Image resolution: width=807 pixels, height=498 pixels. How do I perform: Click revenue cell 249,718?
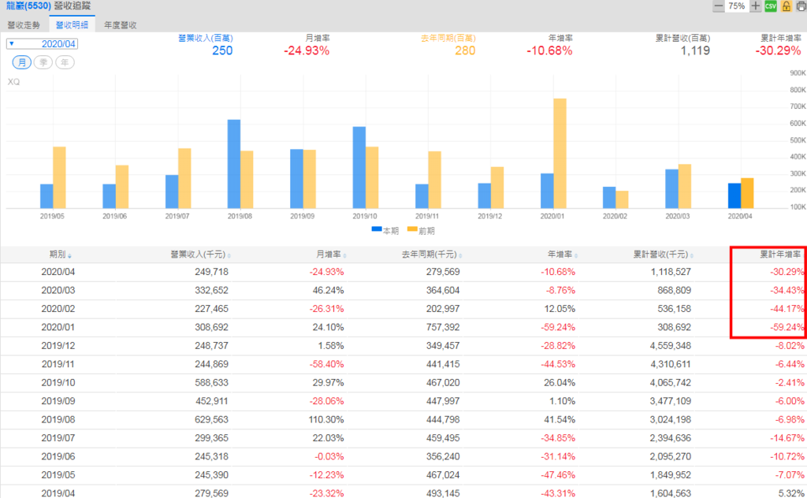pos(211,272)
